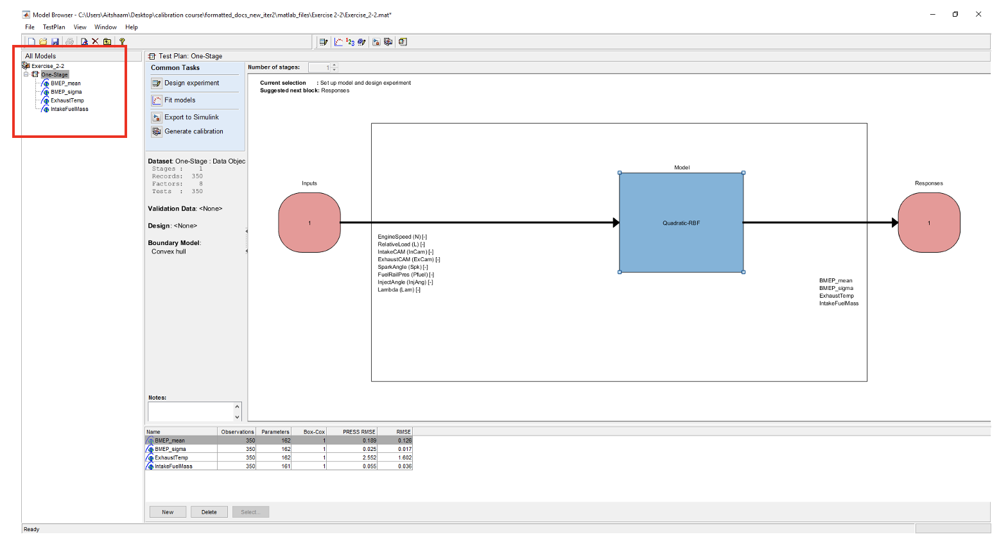Select ExhaustTemp in the model tree
The height and width of the screenshot is (544, 999).
(67, 101)
